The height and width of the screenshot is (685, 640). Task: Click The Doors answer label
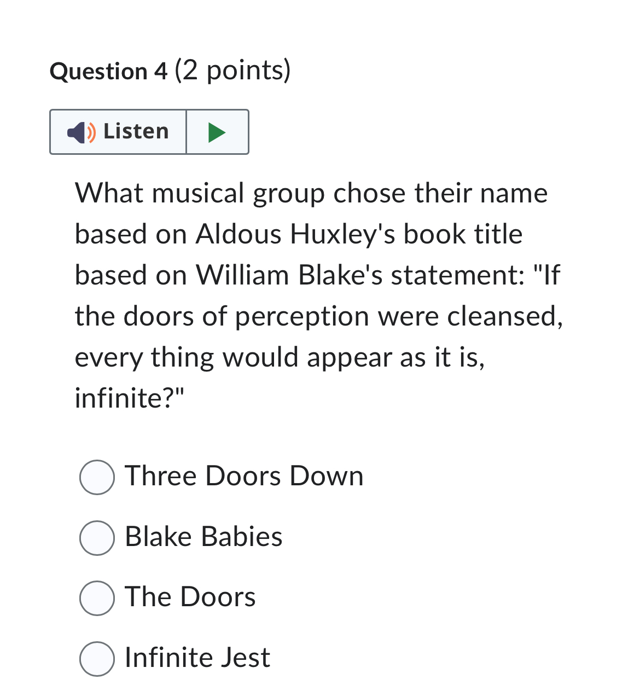[189, 597]
